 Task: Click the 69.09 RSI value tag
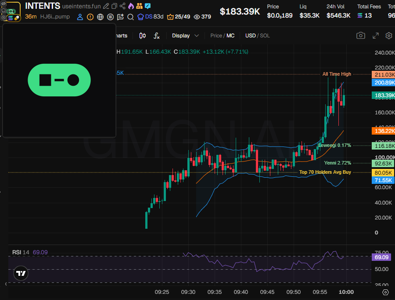[381, 257]
